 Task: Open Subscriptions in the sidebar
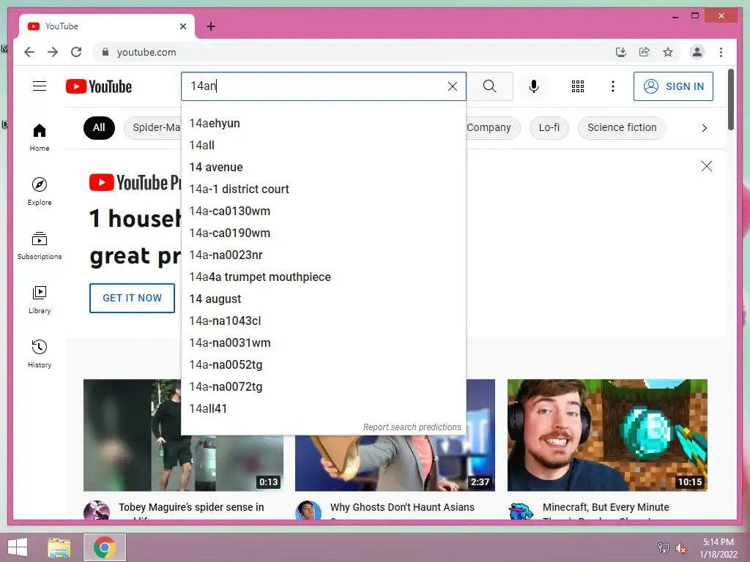[x=40, y=246]
